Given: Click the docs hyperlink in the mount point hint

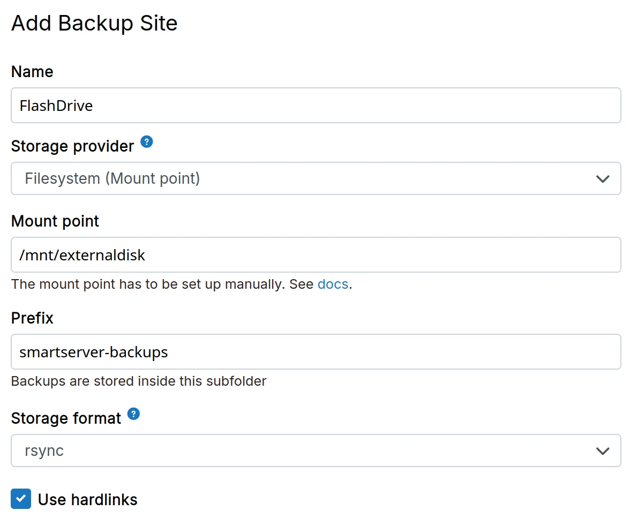Looking at the screenshot, I should click(x=333, y=284).
